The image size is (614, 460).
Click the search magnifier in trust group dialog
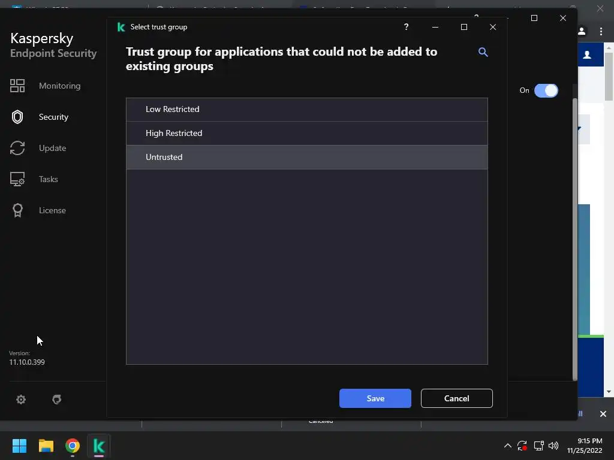[x=483, y=52]
